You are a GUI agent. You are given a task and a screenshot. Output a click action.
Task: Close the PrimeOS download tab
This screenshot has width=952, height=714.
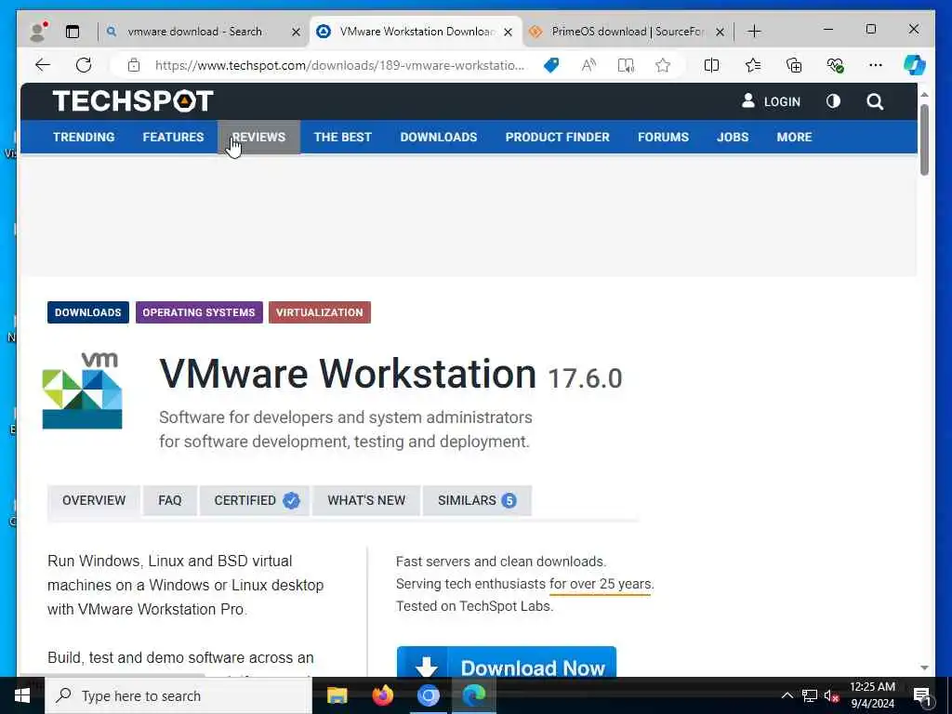coord(721,33)
